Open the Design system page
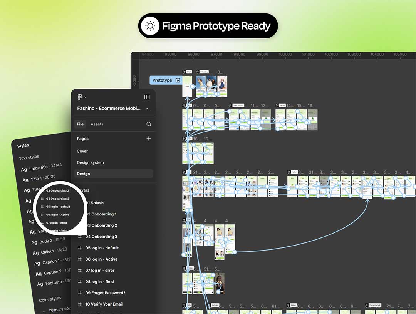The image size is (416, 314). pos(90,162)
